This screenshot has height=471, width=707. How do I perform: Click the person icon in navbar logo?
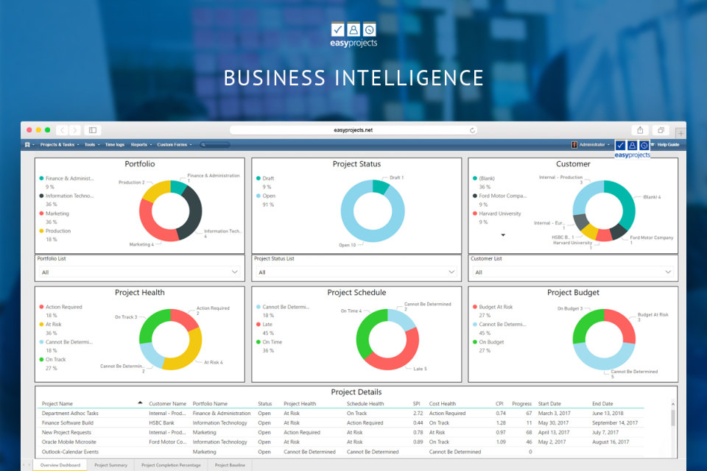[x=632, y=145]
